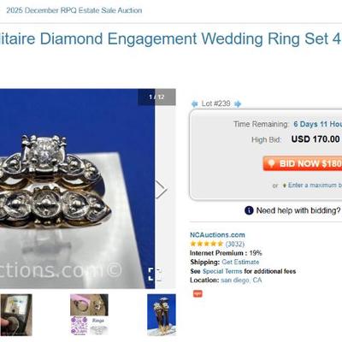Image resolution: width=342 pixels, height=342 pixels.
Task: Select the ring tester device thumbnail
Action: 16,315
